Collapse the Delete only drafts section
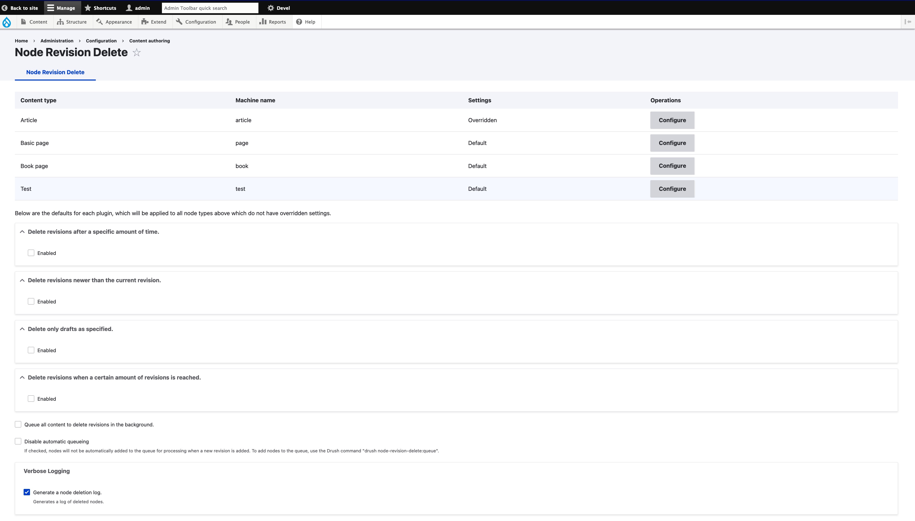 pyautogui.click(x=23, y=329)
